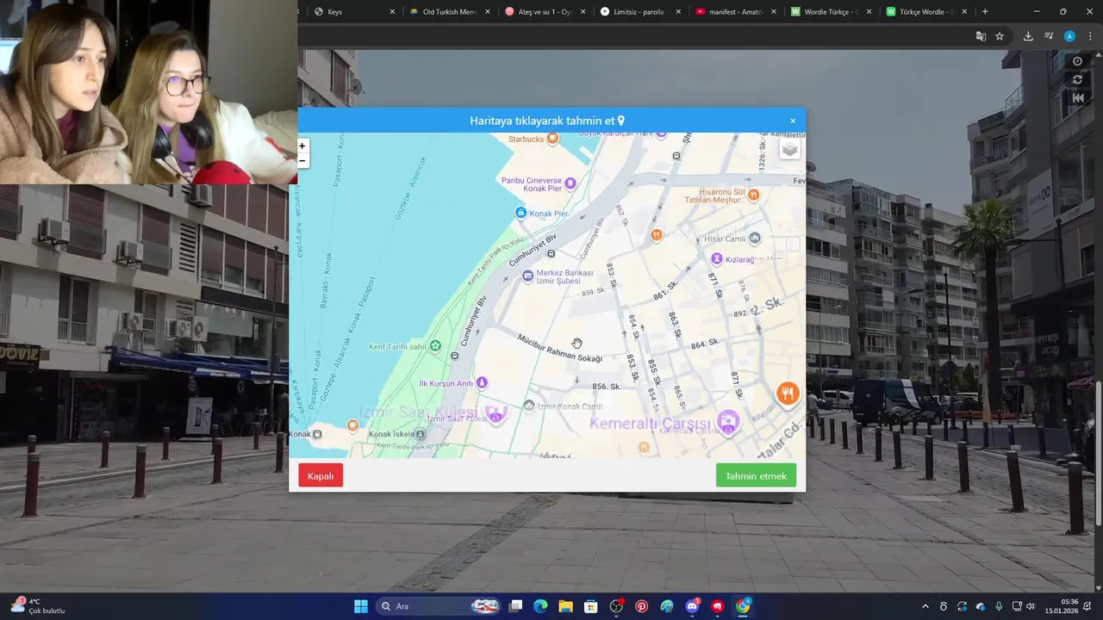Click the 856. Sk. street label
Image resolution: width=1103 pixels, height=620 pixels.
tap(607, 387)
